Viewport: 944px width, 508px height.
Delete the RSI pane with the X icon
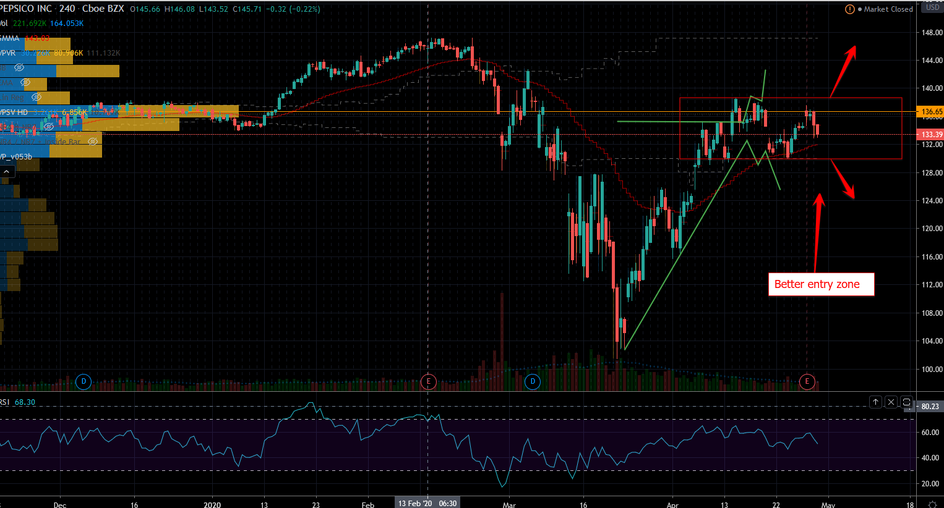pos(891,402)
